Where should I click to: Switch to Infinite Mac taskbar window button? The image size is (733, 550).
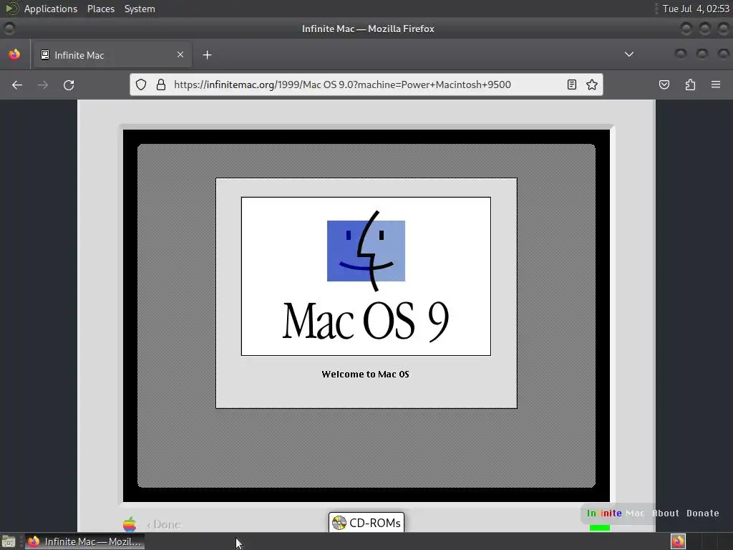(84, 541)
